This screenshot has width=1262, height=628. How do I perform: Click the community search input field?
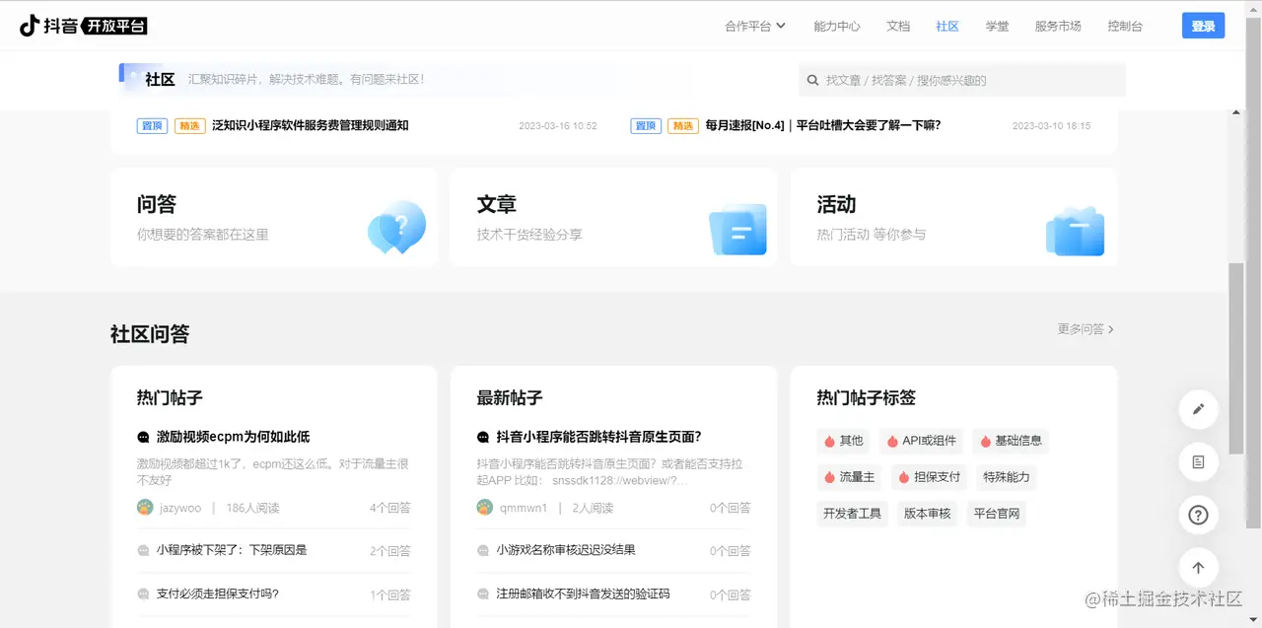point(962,80)
